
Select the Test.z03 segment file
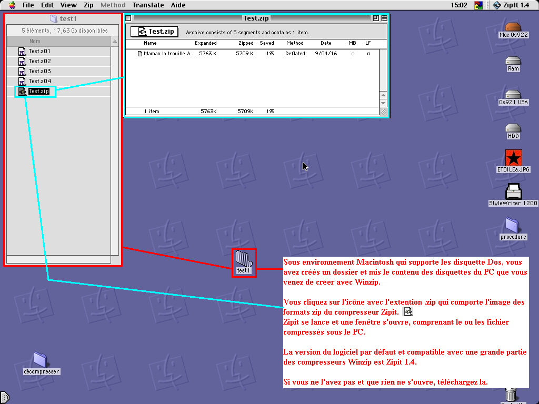pyautogui.click(x=22, y=72)
